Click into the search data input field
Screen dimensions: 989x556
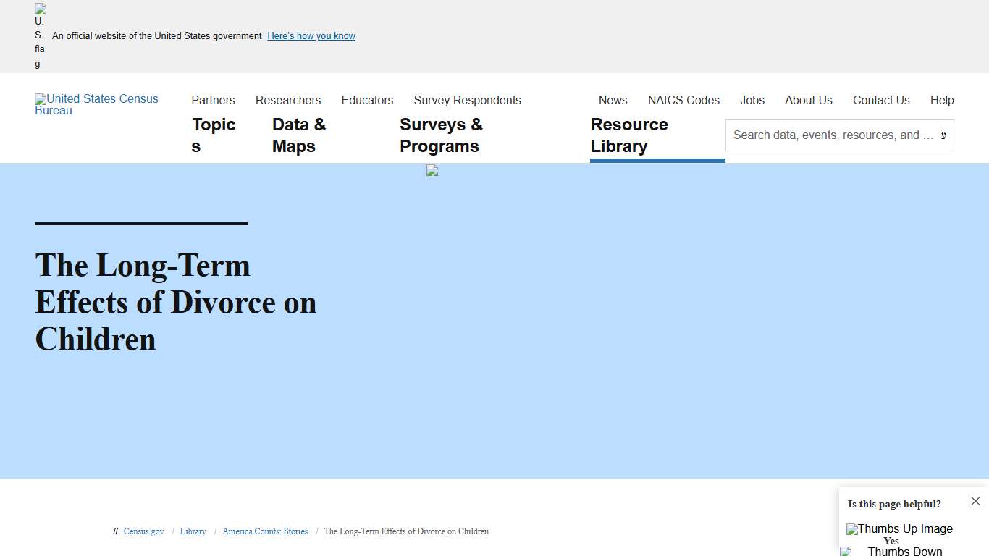click(x=833, y=135)
